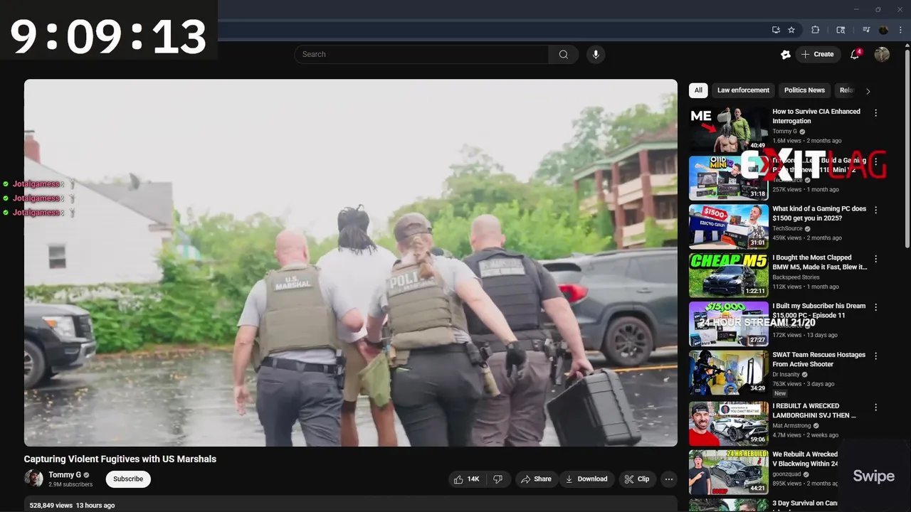The height and width of the screenshot is (512, 911).
Task: Open SWAT Team Rescues Hostages thumbnail
Action: coord(729,373)
